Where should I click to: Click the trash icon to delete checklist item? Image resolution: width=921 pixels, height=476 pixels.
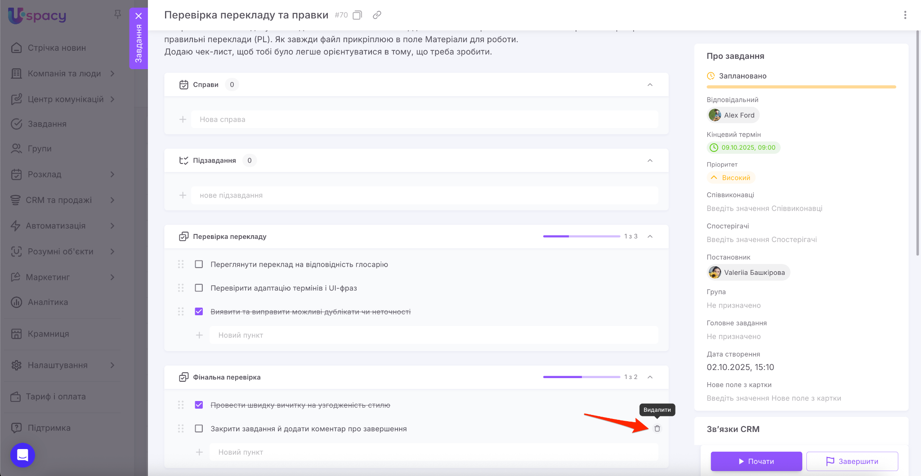tap(657, 428)
